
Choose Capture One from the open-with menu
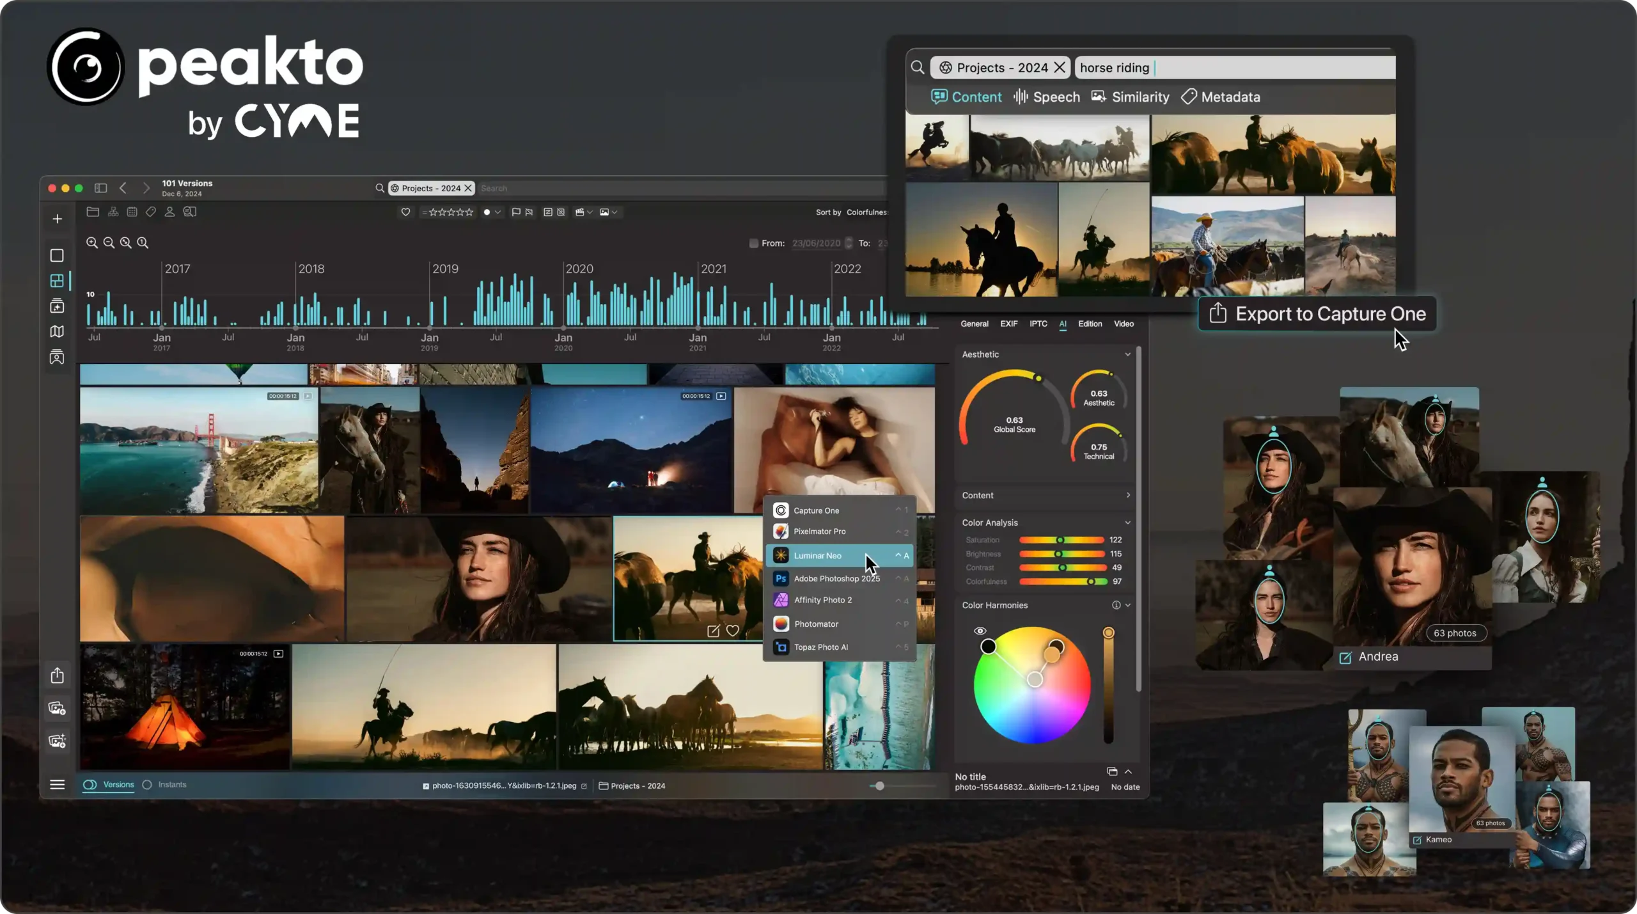point(840,510)
